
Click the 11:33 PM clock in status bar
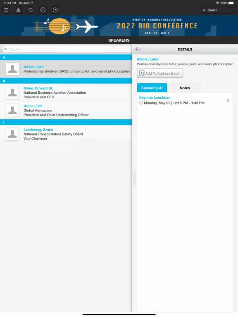click(x=10, y=3)
